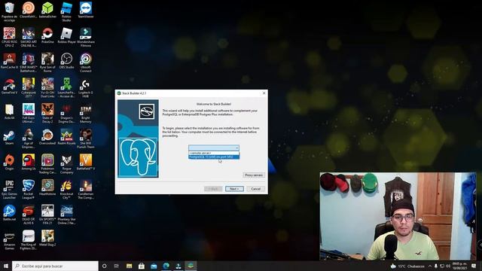Select the Dead or Alive 6 shortcut
482x271 pixels.
[x=29, y=215]
